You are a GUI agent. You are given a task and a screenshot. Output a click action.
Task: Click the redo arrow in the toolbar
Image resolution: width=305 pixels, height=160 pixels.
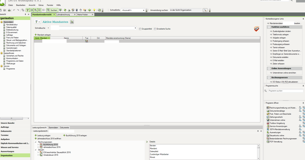(18, 10)
